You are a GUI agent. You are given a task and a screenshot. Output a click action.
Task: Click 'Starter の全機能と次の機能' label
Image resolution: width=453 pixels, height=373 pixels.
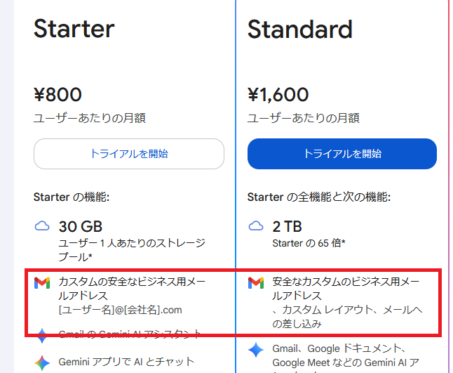319,197
